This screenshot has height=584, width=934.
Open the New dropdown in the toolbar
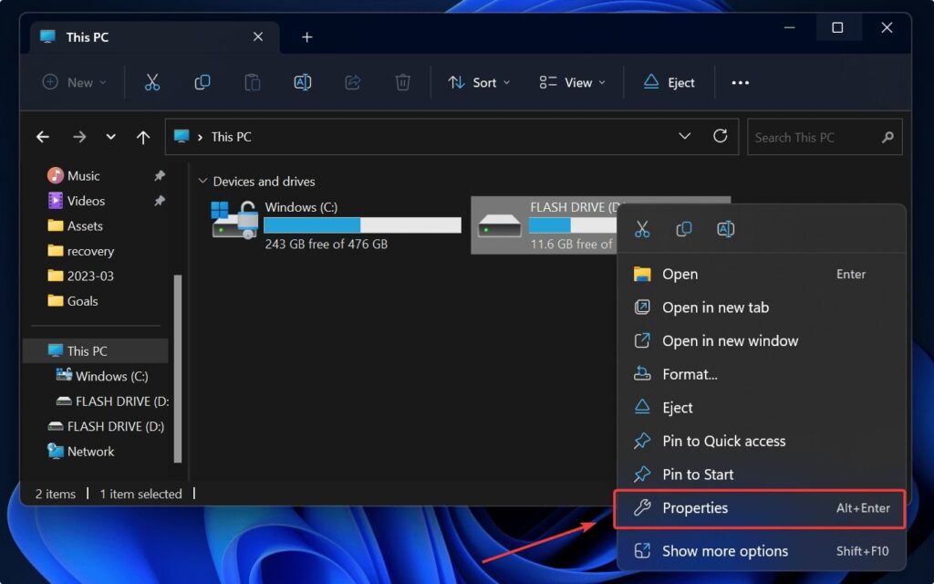[x=73, y=82]
